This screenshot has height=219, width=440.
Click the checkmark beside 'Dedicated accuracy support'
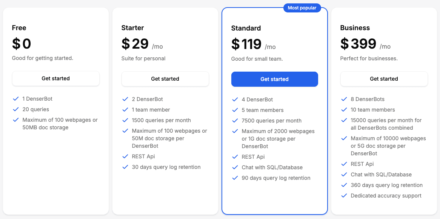coord(344,195)
